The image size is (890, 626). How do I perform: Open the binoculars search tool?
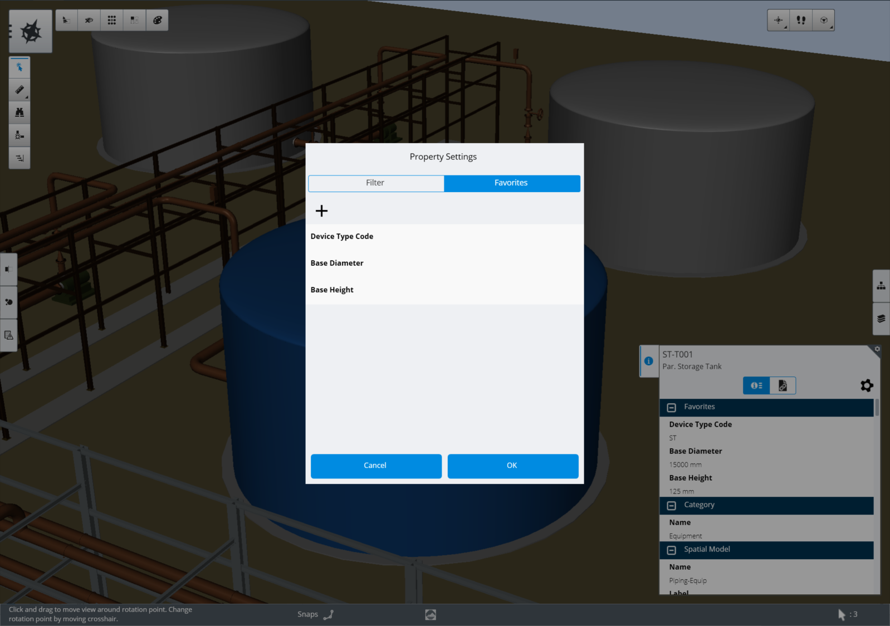point(19,113)
